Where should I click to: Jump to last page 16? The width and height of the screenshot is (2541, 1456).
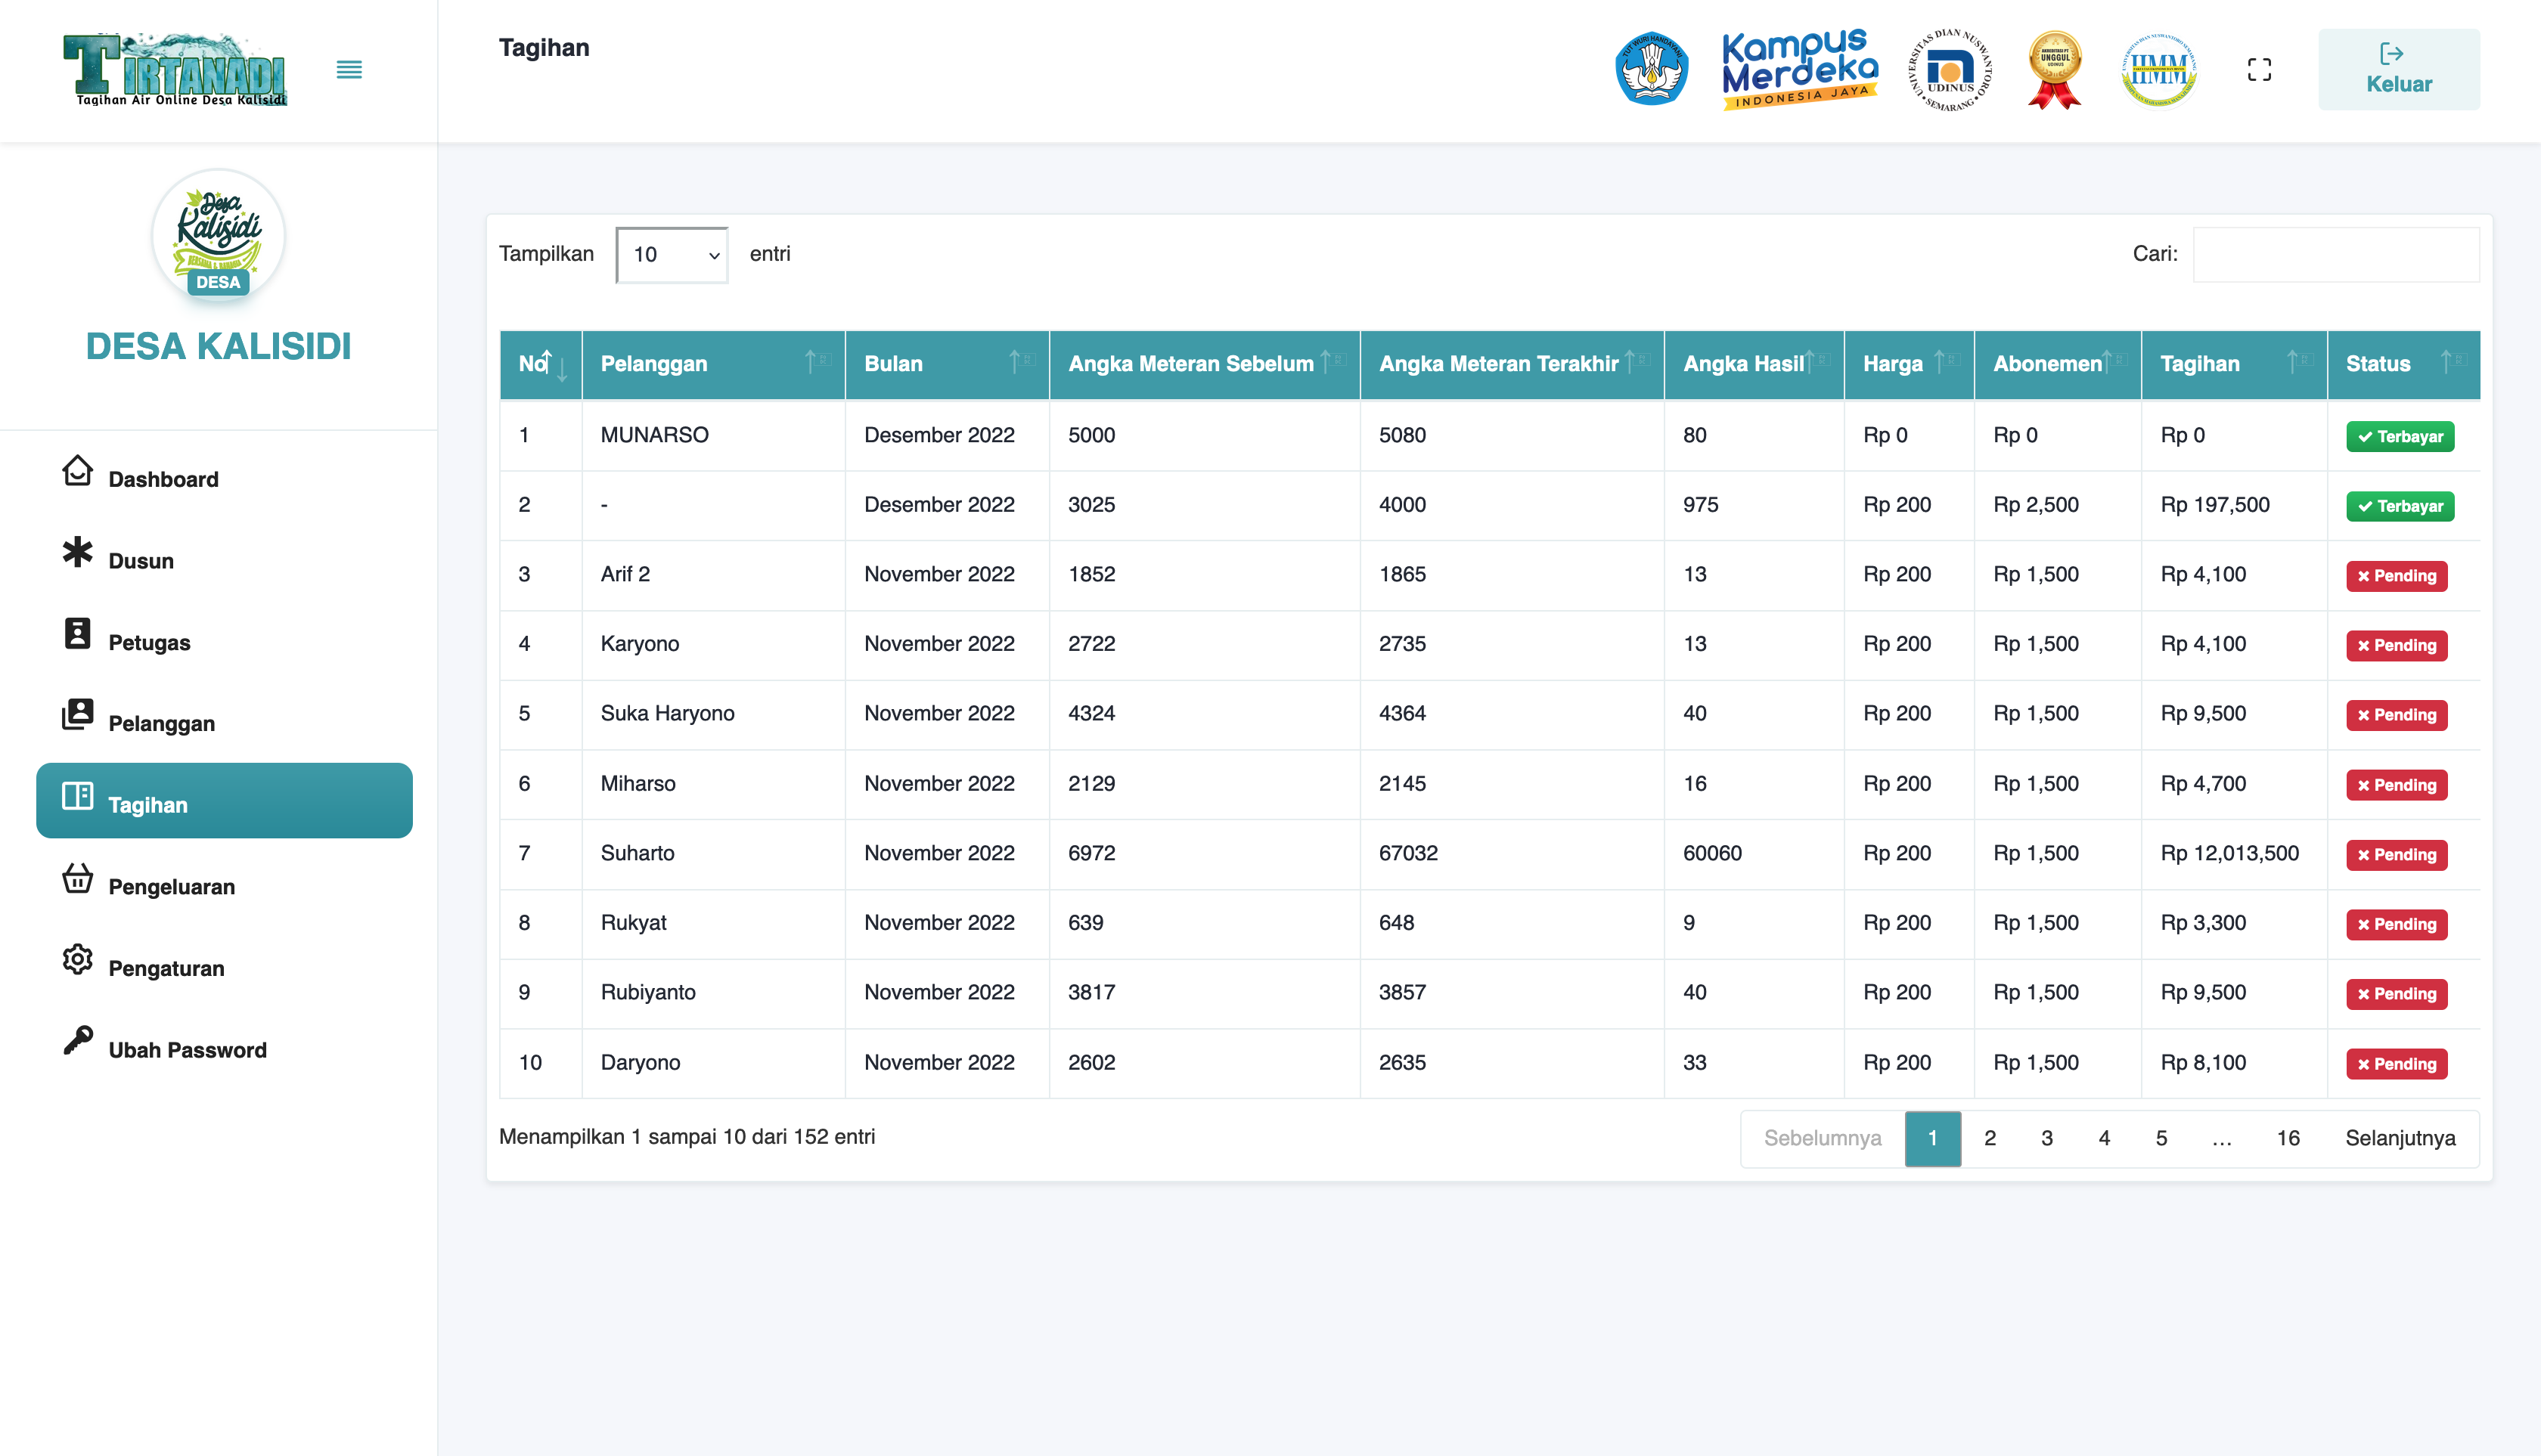(2287, 1138)
